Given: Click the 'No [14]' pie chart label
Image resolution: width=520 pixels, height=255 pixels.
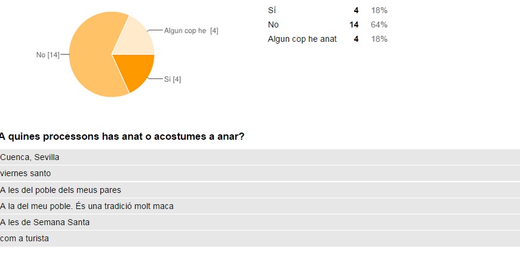Looking at the screenshot, I should click(48, 55).
